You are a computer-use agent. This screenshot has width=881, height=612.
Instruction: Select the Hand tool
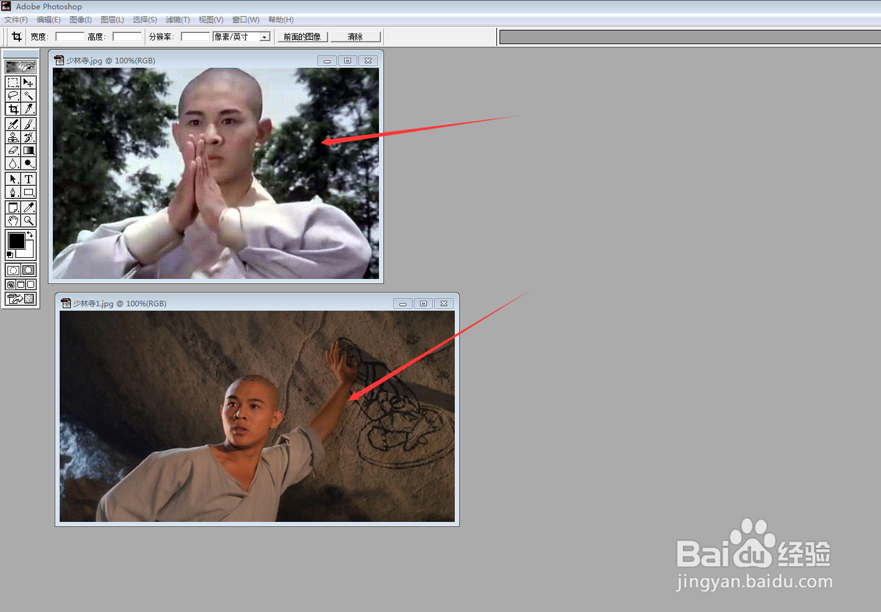pyautogui.click(x=13, y=221)
